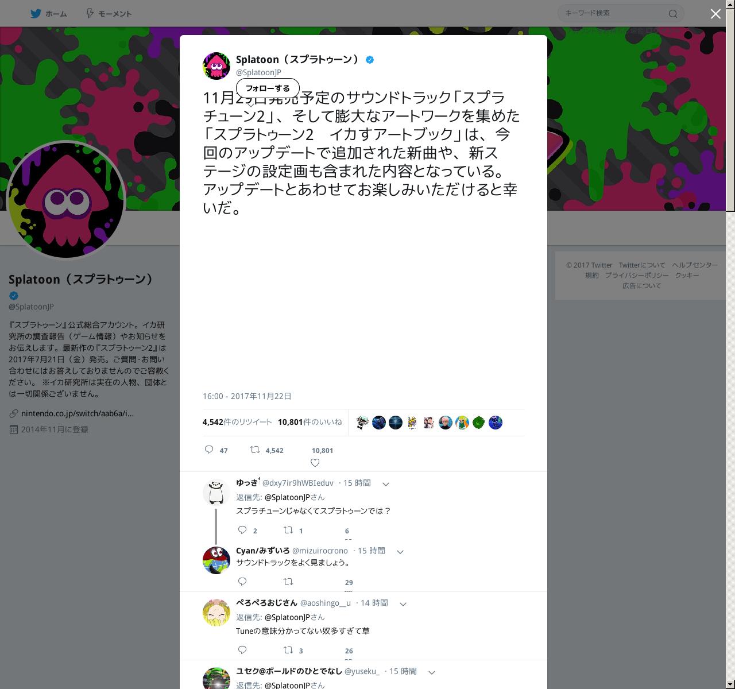
Task: Open the Moments lightning icon
Action: [90, 13]
